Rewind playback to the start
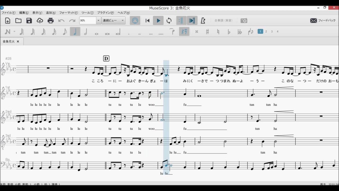339x191 pixels. click(148, 21)
